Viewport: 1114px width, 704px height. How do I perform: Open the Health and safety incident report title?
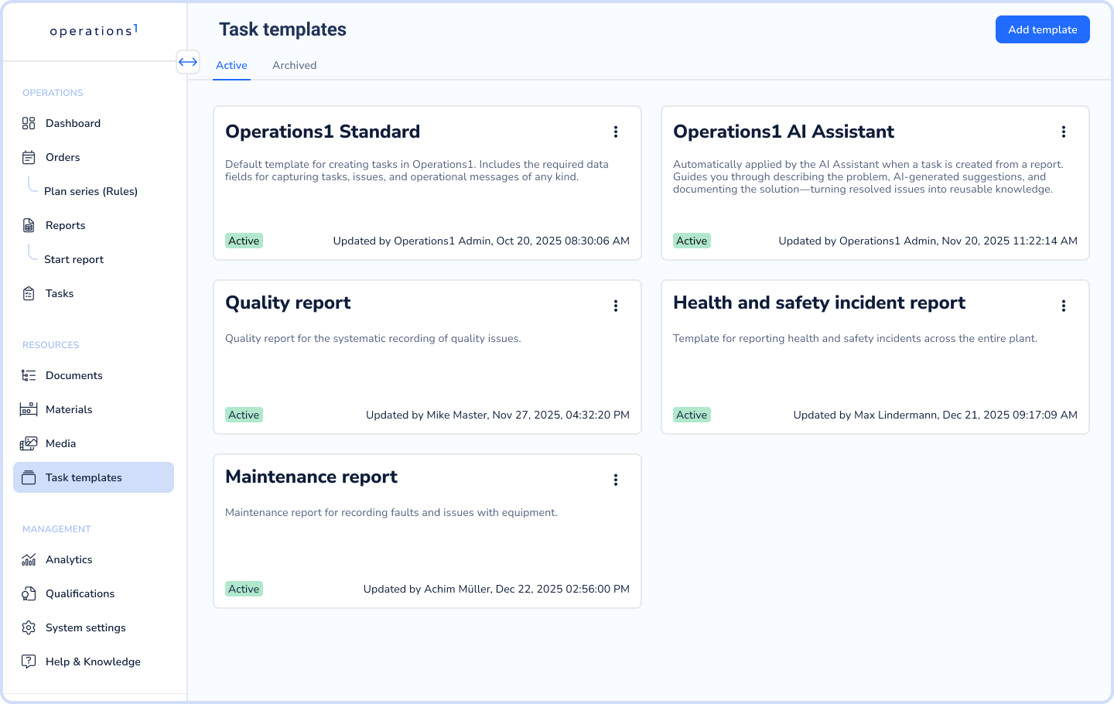coord(819,302)
